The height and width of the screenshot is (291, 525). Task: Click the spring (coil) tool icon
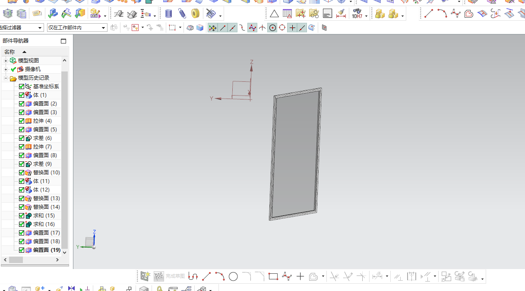pyautogui.click(x=169, y=14)
